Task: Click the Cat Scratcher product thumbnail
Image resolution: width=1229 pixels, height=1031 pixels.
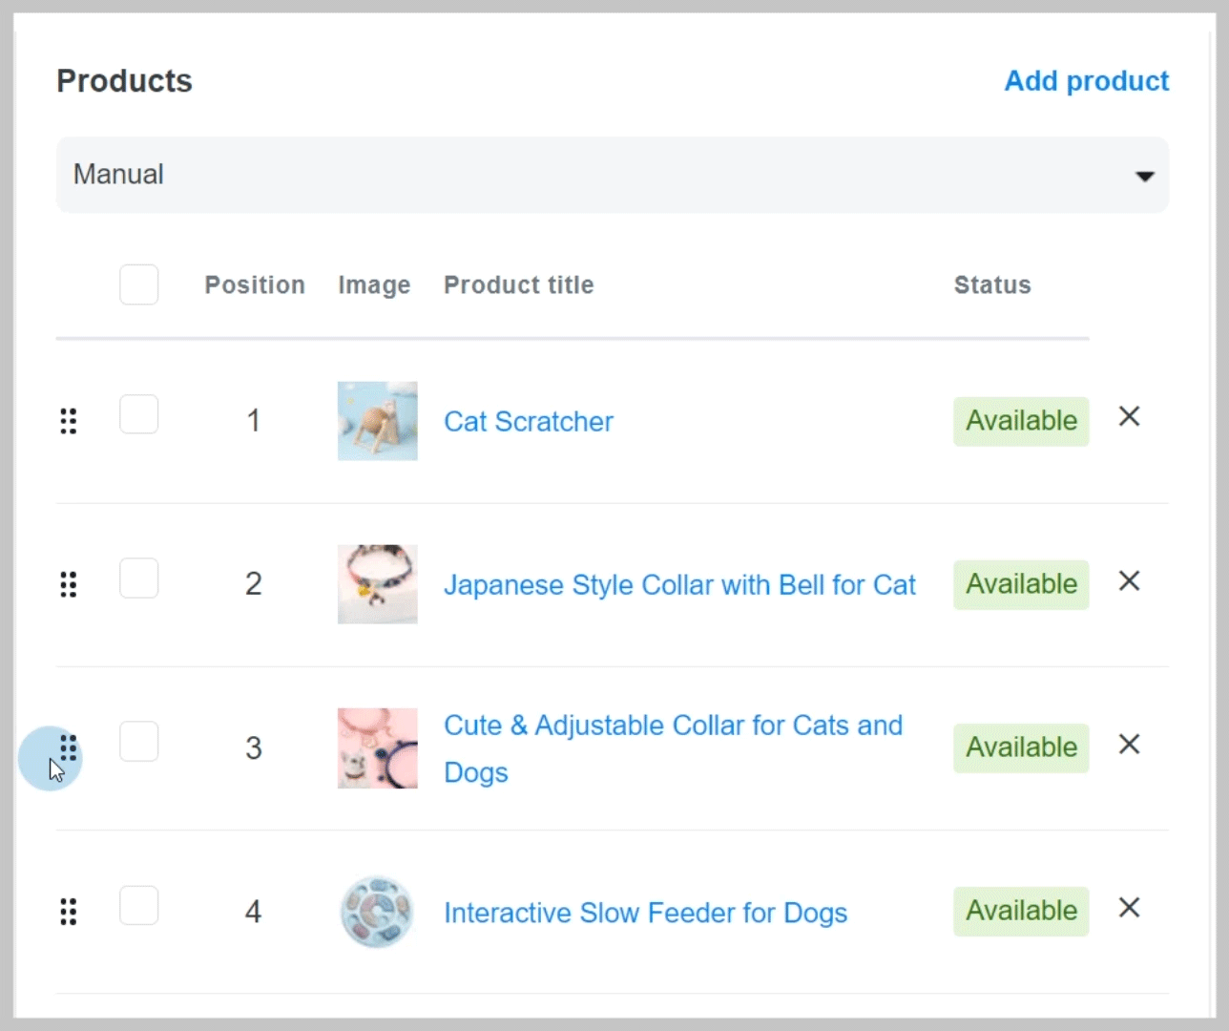Action: (x=378, y=421)
